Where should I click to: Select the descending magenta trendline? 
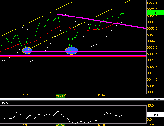tap(102, 21)
